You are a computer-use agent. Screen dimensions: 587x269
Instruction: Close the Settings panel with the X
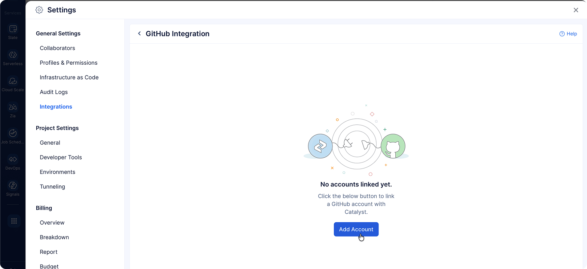coord(576,10)
